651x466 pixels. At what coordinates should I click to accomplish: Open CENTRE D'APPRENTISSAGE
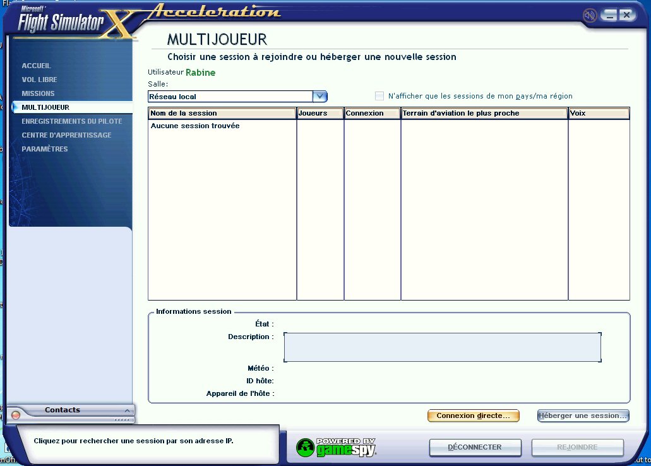pos(66,135)
